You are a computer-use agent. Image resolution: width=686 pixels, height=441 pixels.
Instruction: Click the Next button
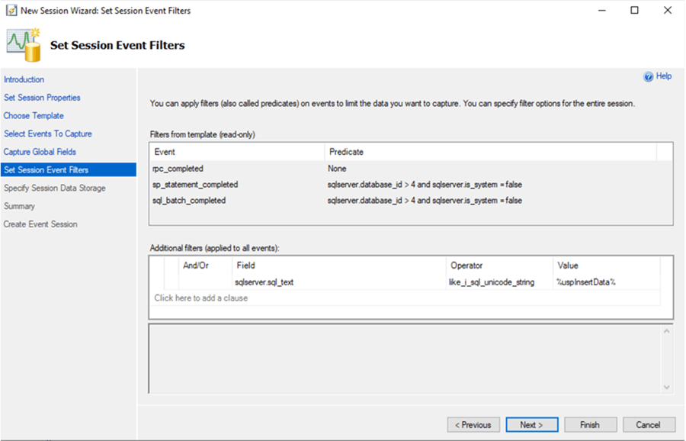(x=532, y=424)
